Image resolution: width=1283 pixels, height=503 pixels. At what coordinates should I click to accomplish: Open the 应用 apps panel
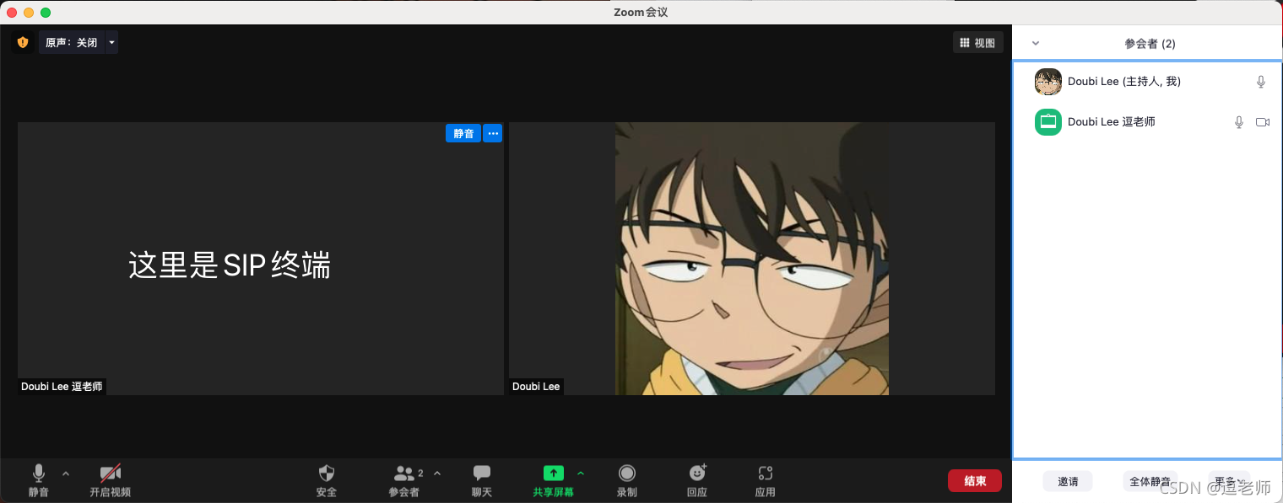click(766, 481)
